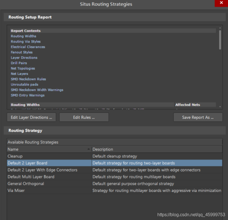Open the SMD Neckdown Rules link

28,79
